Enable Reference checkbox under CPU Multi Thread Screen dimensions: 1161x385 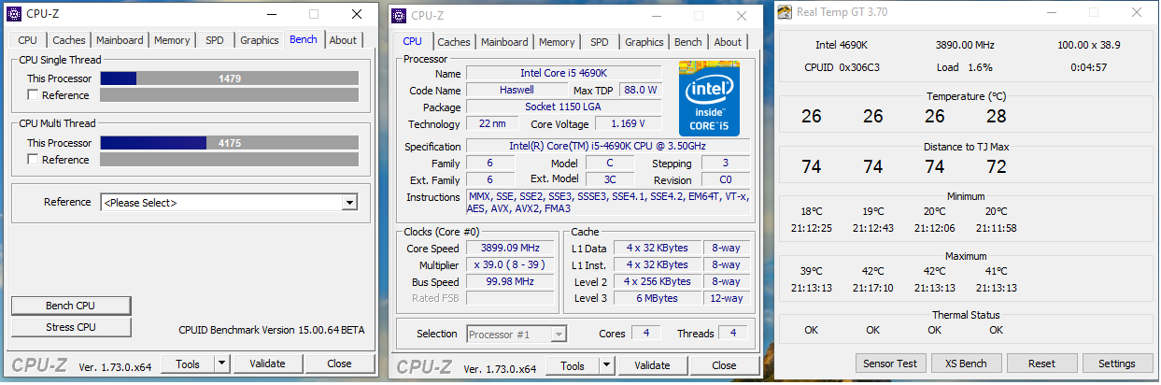coord(34,160)
